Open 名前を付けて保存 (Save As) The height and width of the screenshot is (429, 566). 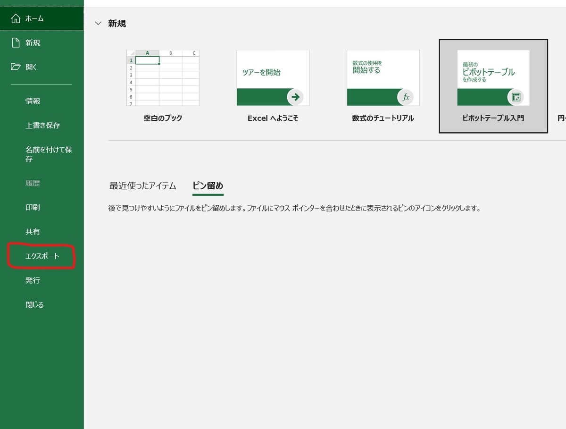click(45, 154)
